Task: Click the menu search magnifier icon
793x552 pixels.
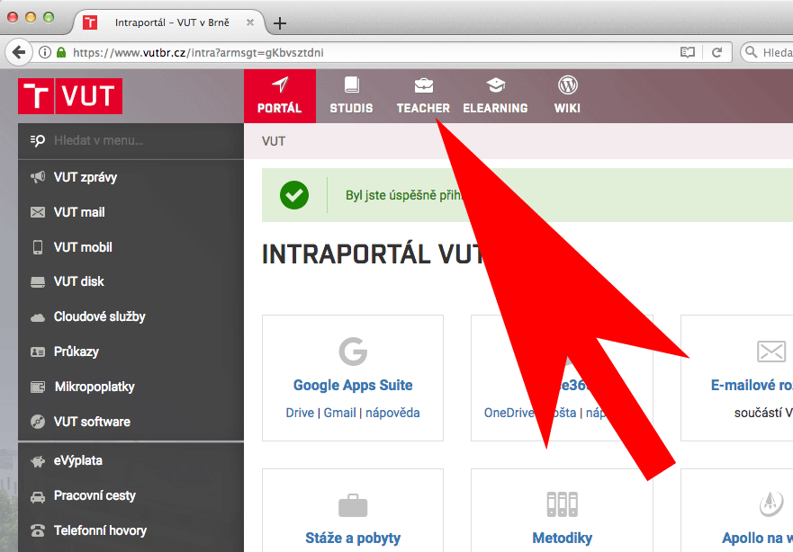Action: pyautogui.click(x=38, y=140)
